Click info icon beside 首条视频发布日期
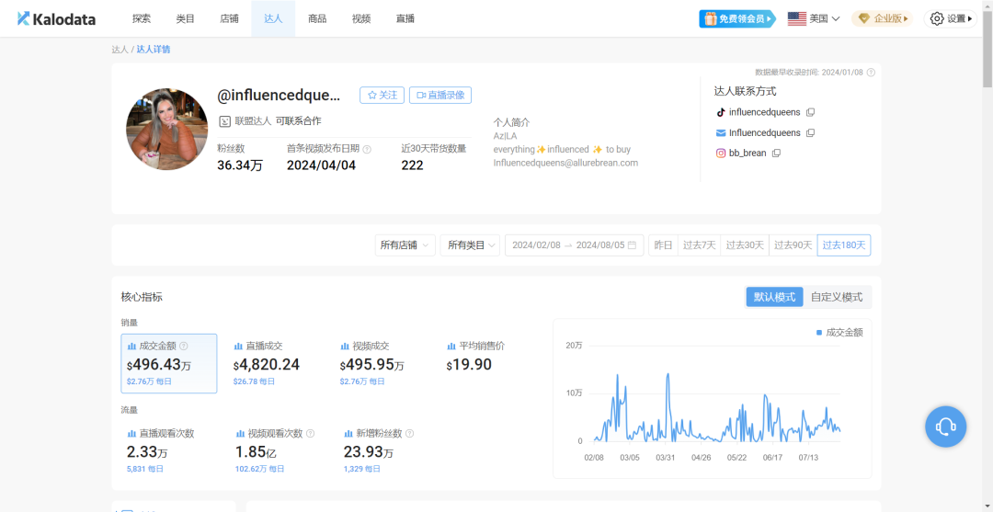Image resolution: width=993 pixels, height=512 pixels. coord(367,149)
